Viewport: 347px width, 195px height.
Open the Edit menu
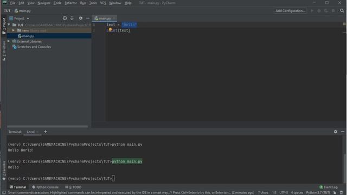(x=21, y=3)
